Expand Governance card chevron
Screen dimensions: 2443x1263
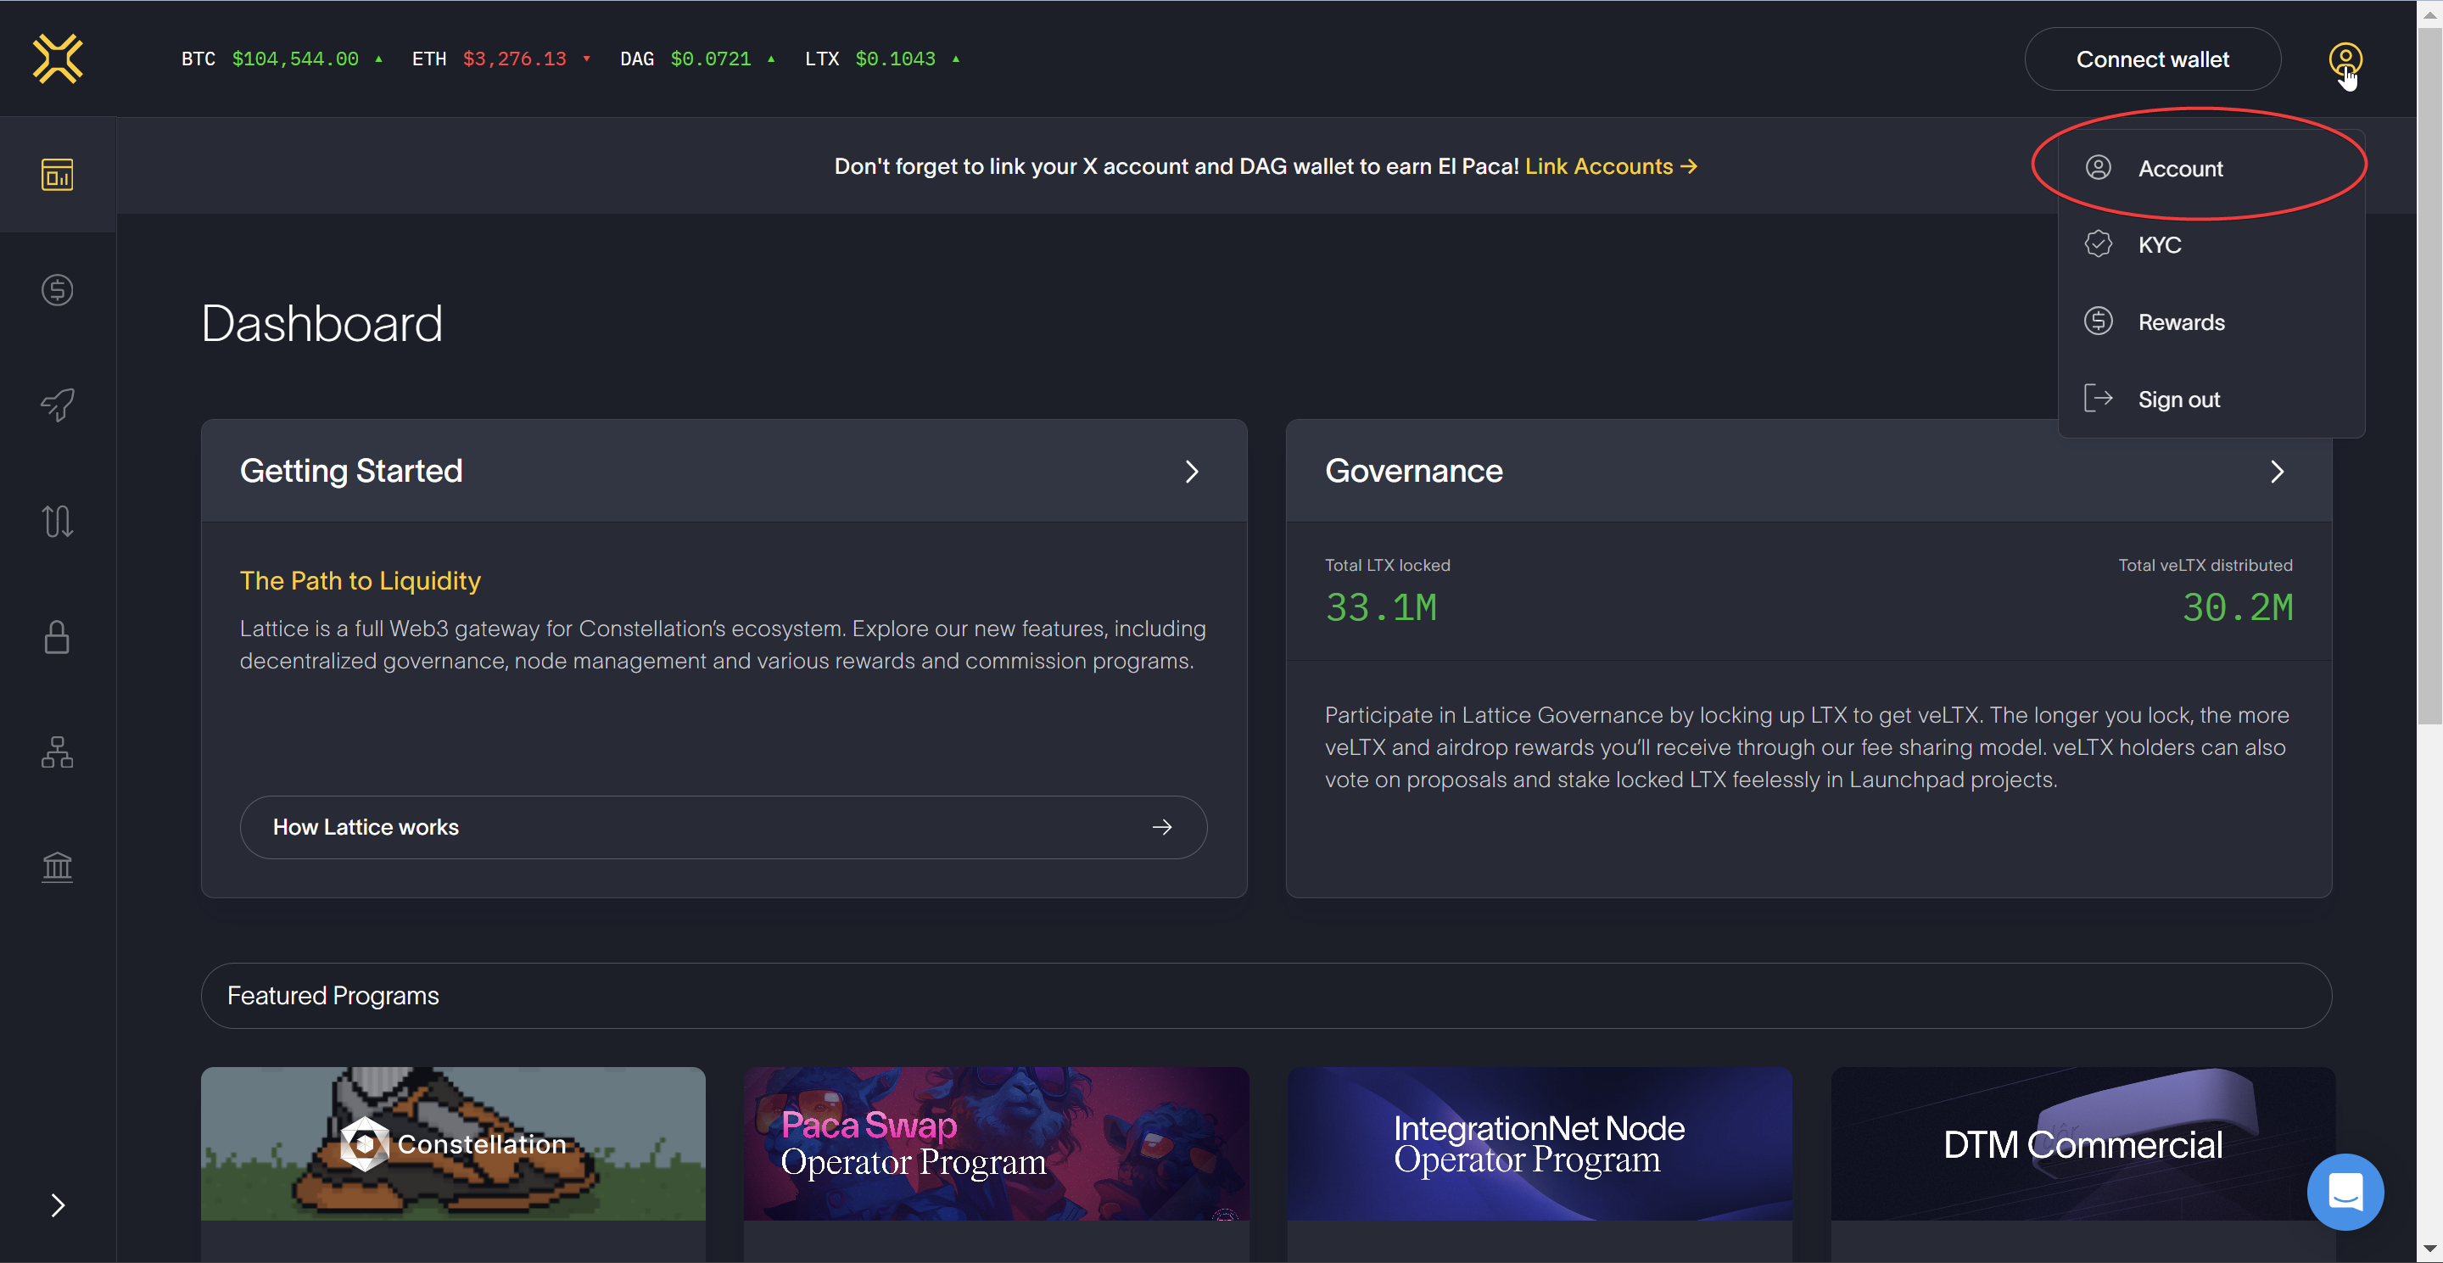2277,472
